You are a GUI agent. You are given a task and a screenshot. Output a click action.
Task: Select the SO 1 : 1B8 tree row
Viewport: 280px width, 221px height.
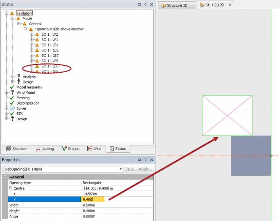pos(50,66)
